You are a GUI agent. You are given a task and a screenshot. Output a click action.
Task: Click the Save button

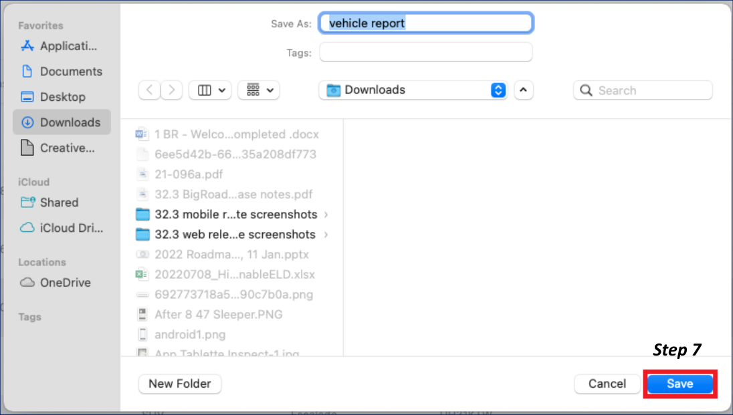click(x=679, y=384)
